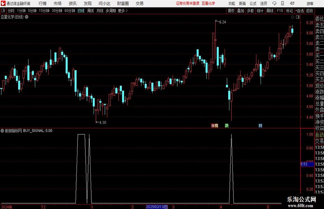324x209 pixels.
Task: Switch to the 30分钟 period tab
Action: point(57,11)
